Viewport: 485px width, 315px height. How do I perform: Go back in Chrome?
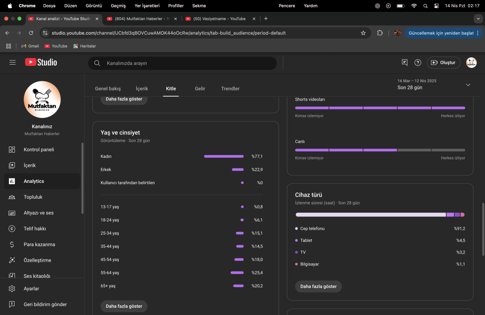pyautogui.click(x=7, y=33)
